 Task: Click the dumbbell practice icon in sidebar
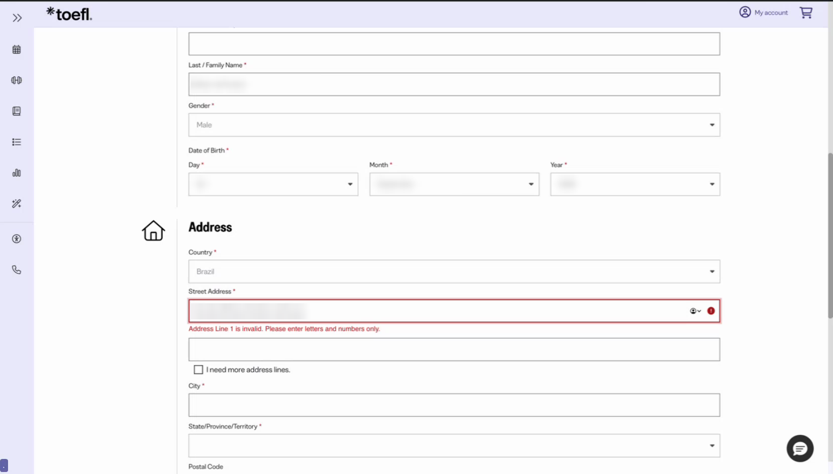click(x=17, y=80)
